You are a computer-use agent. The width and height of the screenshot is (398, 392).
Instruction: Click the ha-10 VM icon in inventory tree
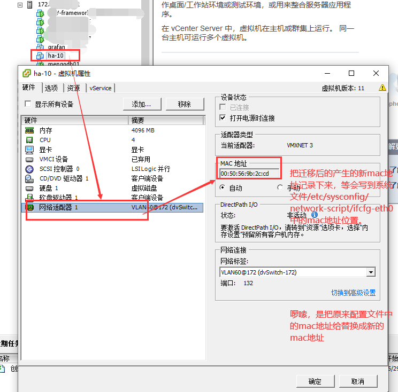40,56
